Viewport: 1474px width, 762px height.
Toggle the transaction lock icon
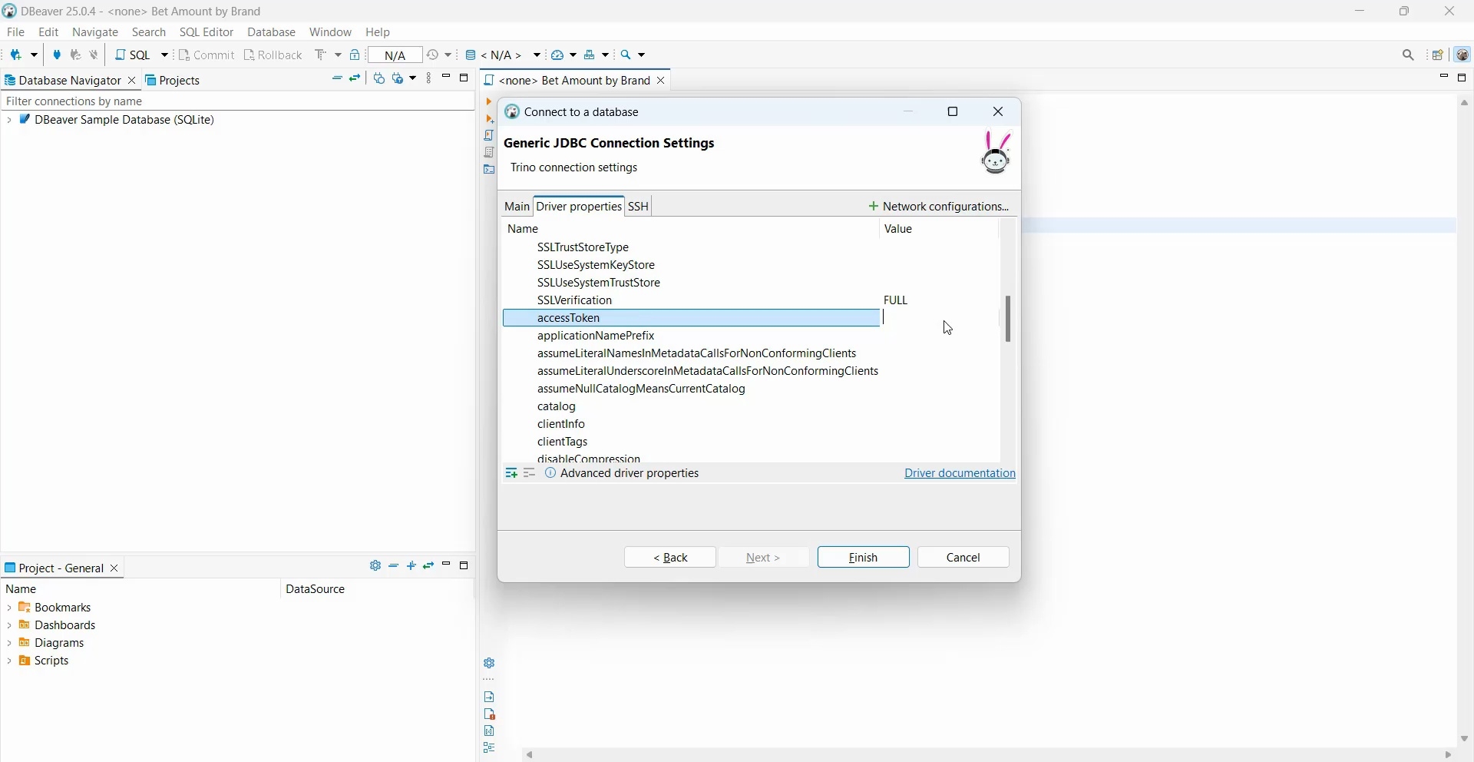(x=355, y=55)
